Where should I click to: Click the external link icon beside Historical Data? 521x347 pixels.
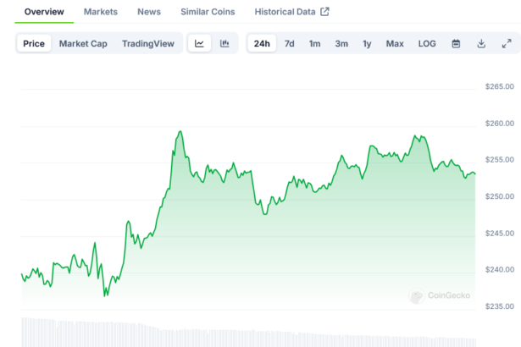324,12
